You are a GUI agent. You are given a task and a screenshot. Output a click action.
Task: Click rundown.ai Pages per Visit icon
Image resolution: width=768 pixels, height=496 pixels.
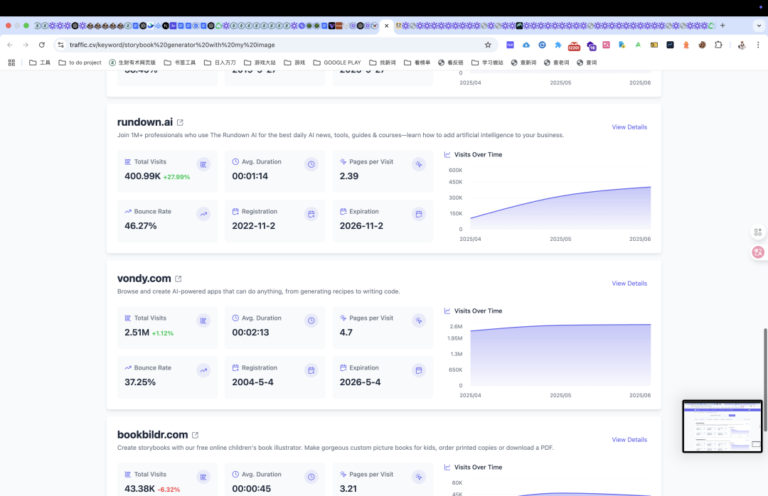(419, 165)
